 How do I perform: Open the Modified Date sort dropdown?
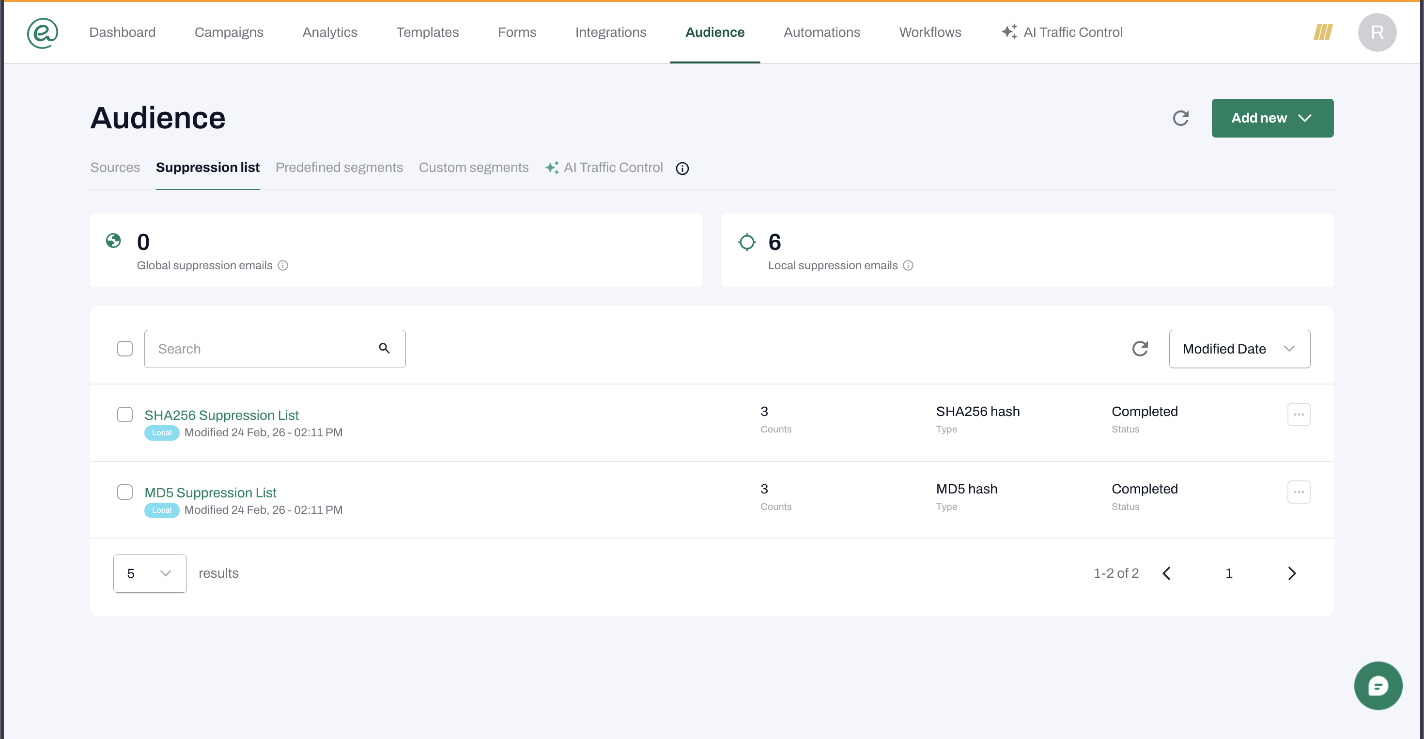pyautogui.click(x=1239, y=349)
